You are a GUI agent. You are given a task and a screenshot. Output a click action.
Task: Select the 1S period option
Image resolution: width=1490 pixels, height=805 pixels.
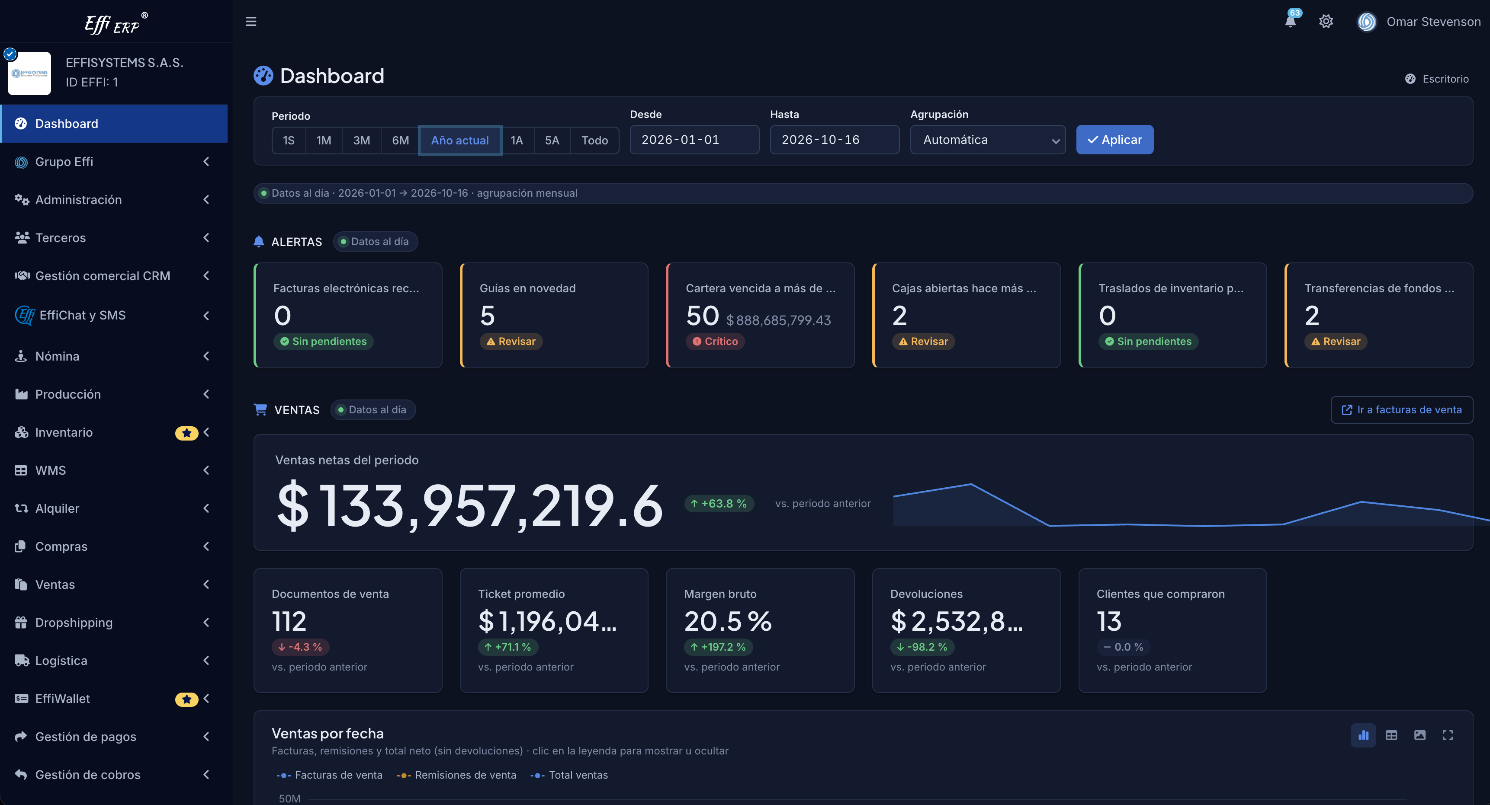289,141
